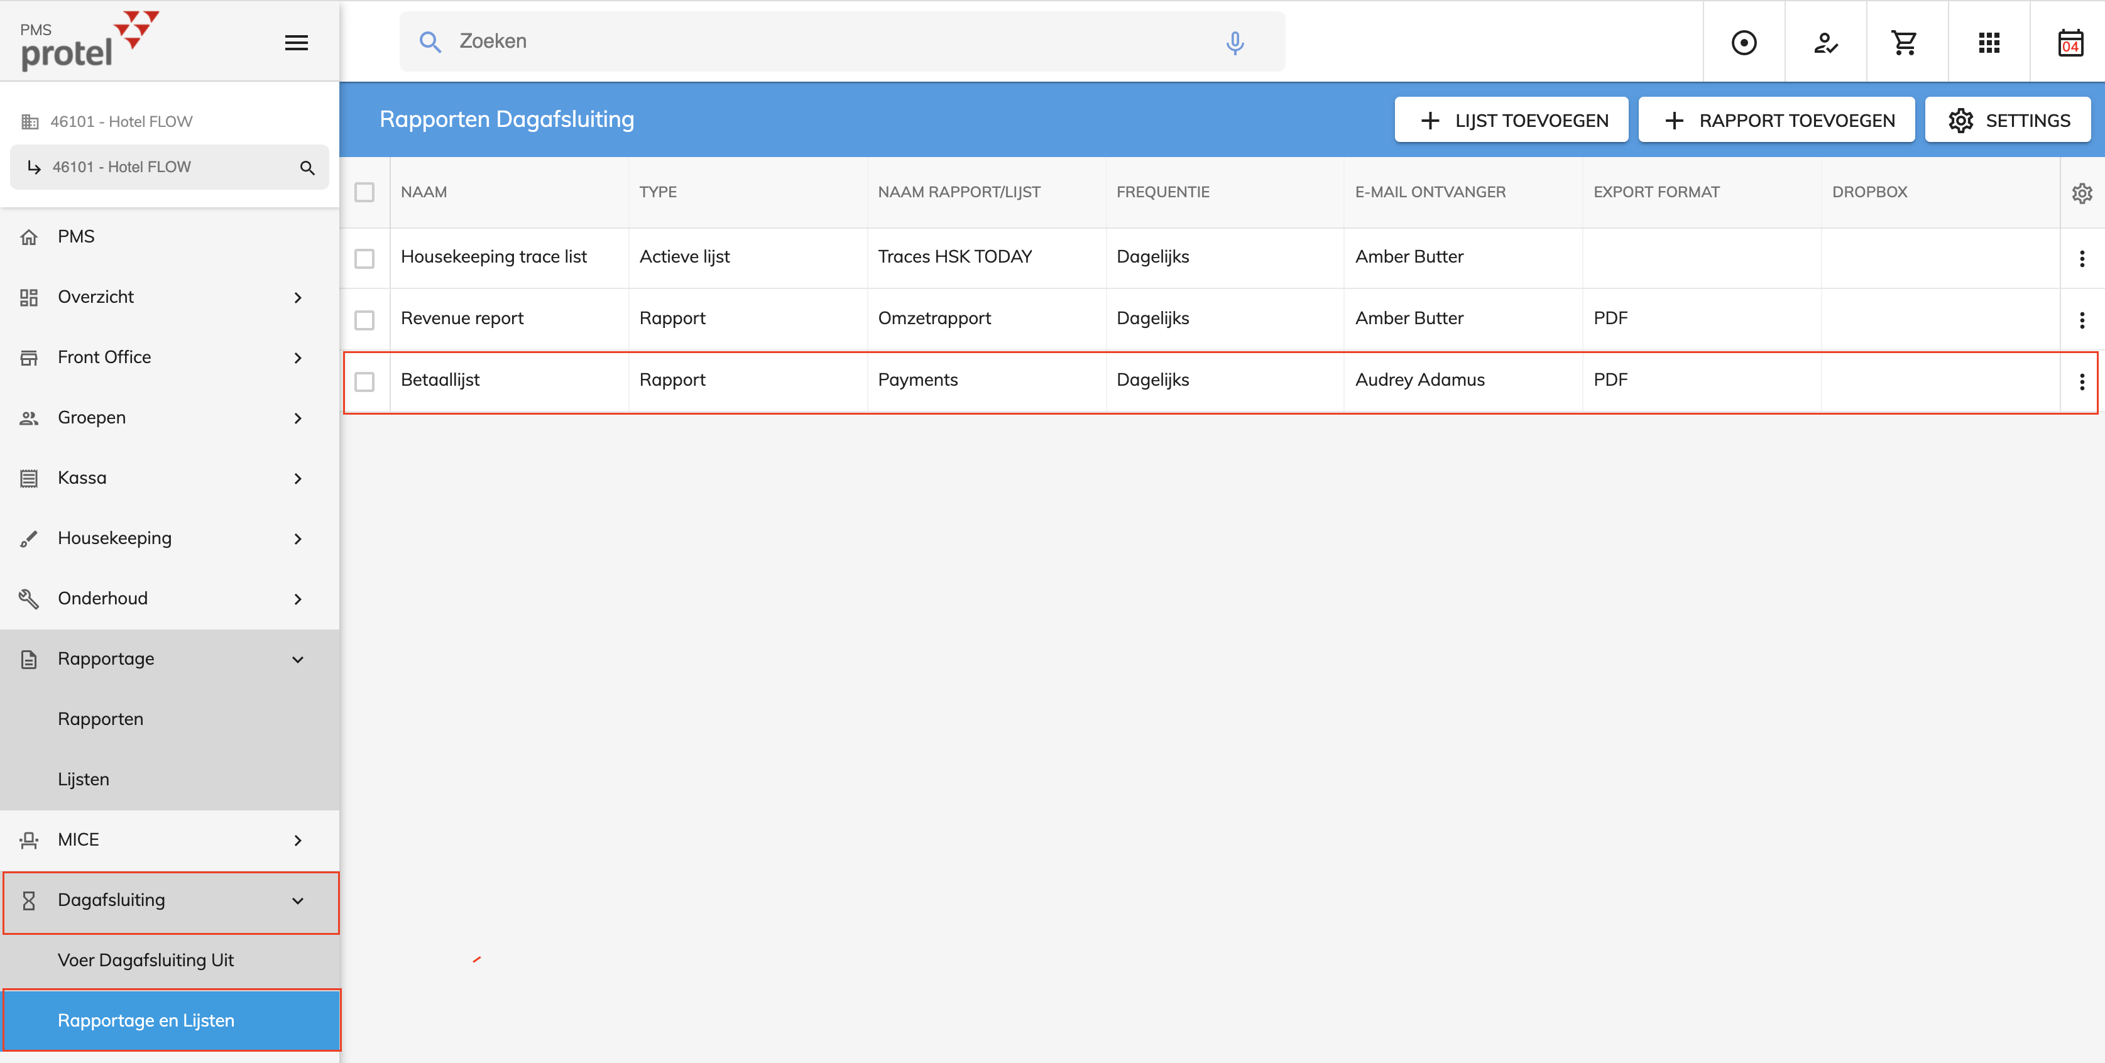The width and height of the screenshot is (2105, 1063).
Task: Open three-dot menu for Betaallijst row
Action: (x=2081, y=381)
